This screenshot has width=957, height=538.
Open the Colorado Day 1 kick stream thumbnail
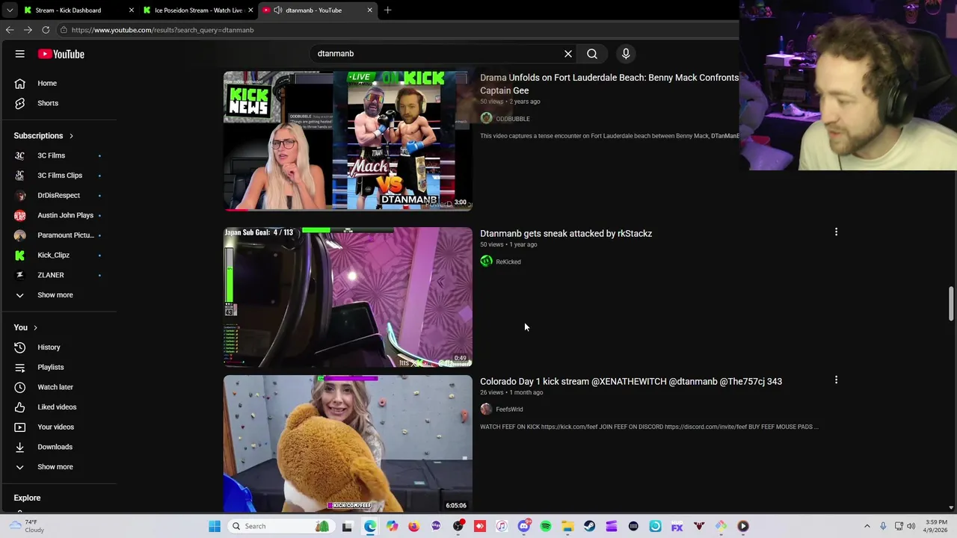coord(348,443)
